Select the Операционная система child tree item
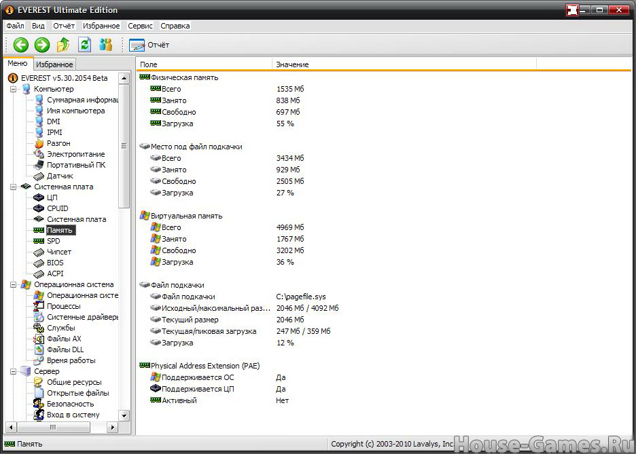This screenshot has height=454, width=636. pos(82,295)
